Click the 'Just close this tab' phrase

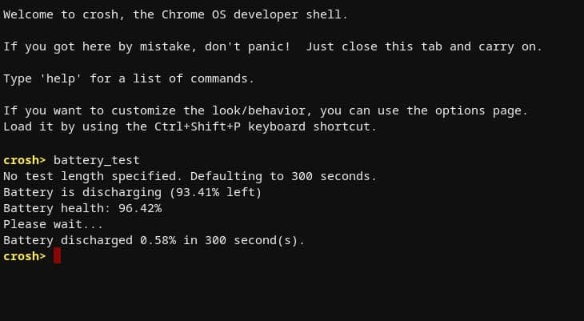pyautogui.click(x=374, y=46)
